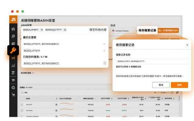Open the home icon in sidebar
The width and height of the screenshot is (194, 121).
[x=13, y=29]
